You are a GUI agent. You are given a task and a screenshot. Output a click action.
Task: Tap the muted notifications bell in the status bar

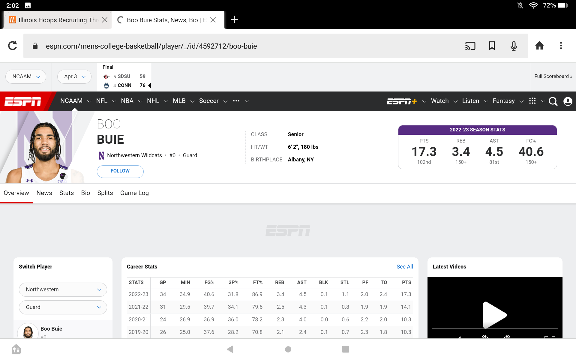click(520, 5)
